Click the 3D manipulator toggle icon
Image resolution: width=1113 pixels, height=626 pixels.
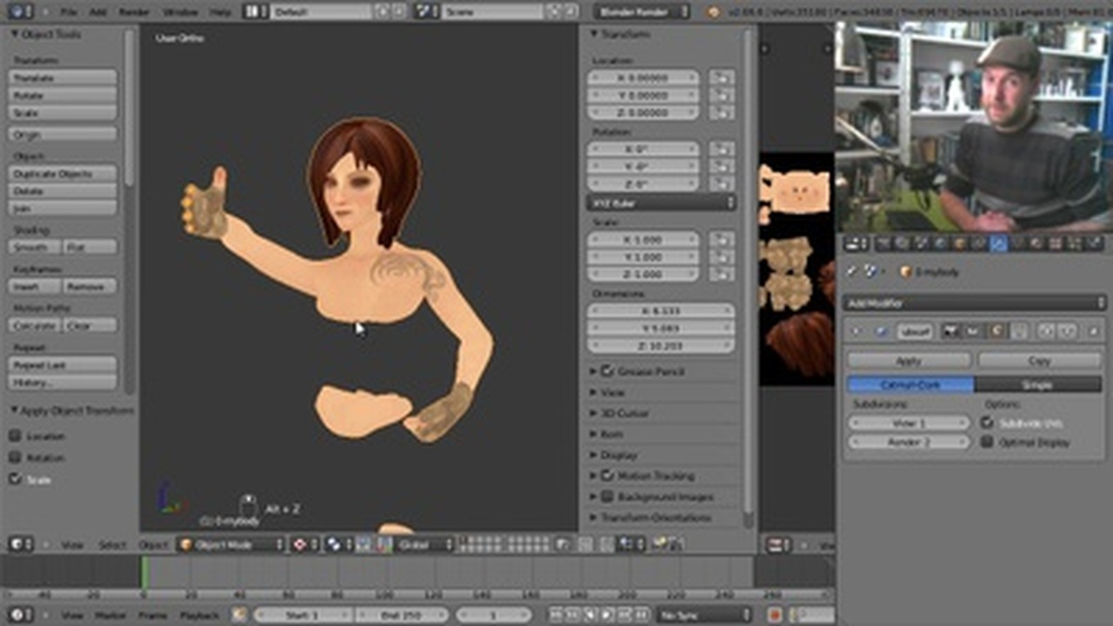point(363,544)
